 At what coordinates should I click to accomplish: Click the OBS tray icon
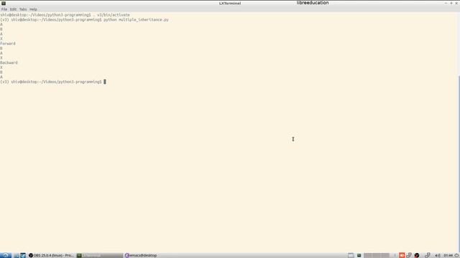point(417,255)
